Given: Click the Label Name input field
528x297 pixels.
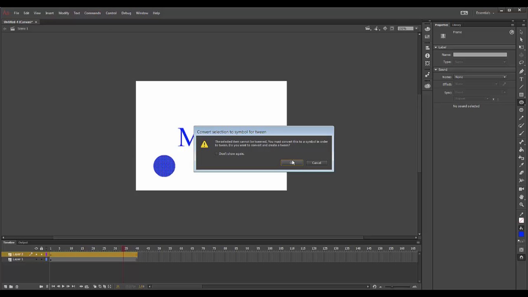Looking at the screenshot, I should point(480,54).
